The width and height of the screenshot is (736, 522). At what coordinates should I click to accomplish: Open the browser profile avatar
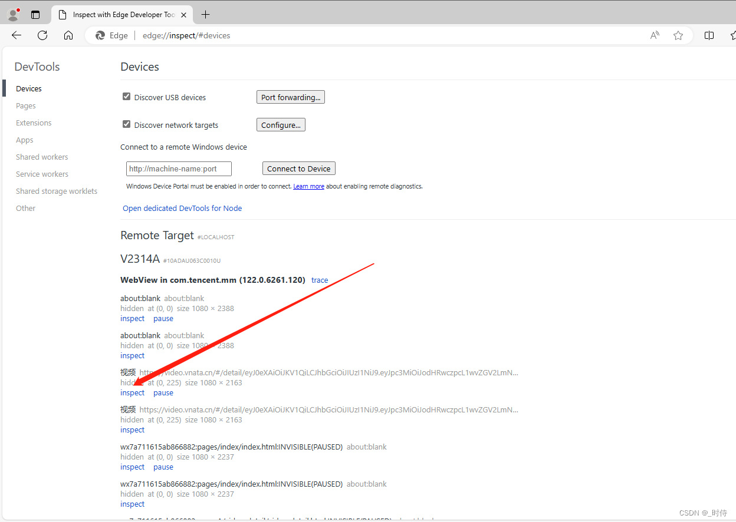14,15
